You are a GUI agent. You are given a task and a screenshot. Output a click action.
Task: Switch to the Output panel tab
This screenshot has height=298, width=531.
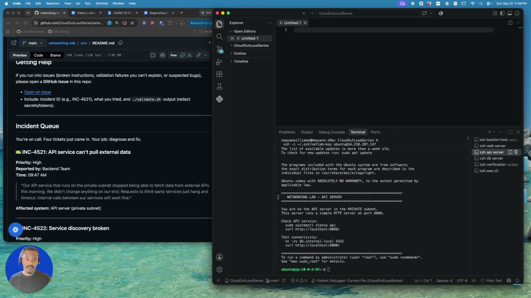(307, 132)
